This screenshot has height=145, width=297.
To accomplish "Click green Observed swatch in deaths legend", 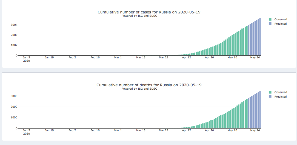I will [270, 92].
